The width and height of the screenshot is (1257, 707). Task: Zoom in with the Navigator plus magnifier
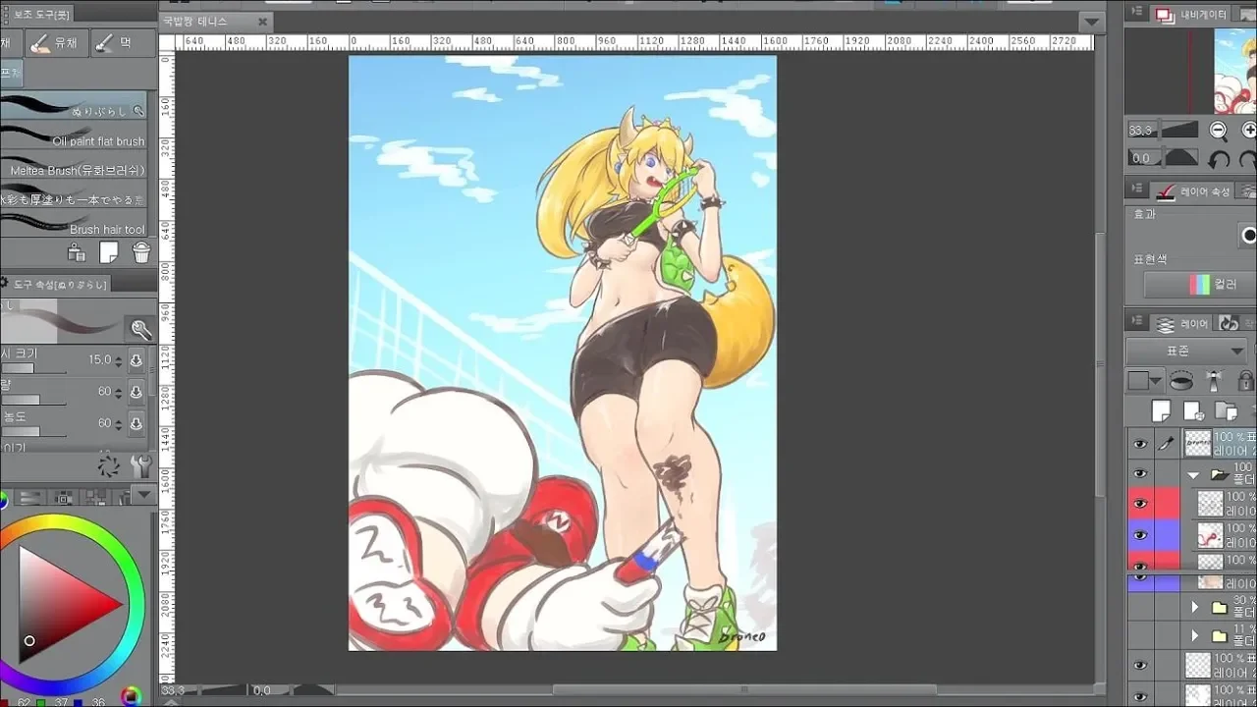coord(1249,131)
